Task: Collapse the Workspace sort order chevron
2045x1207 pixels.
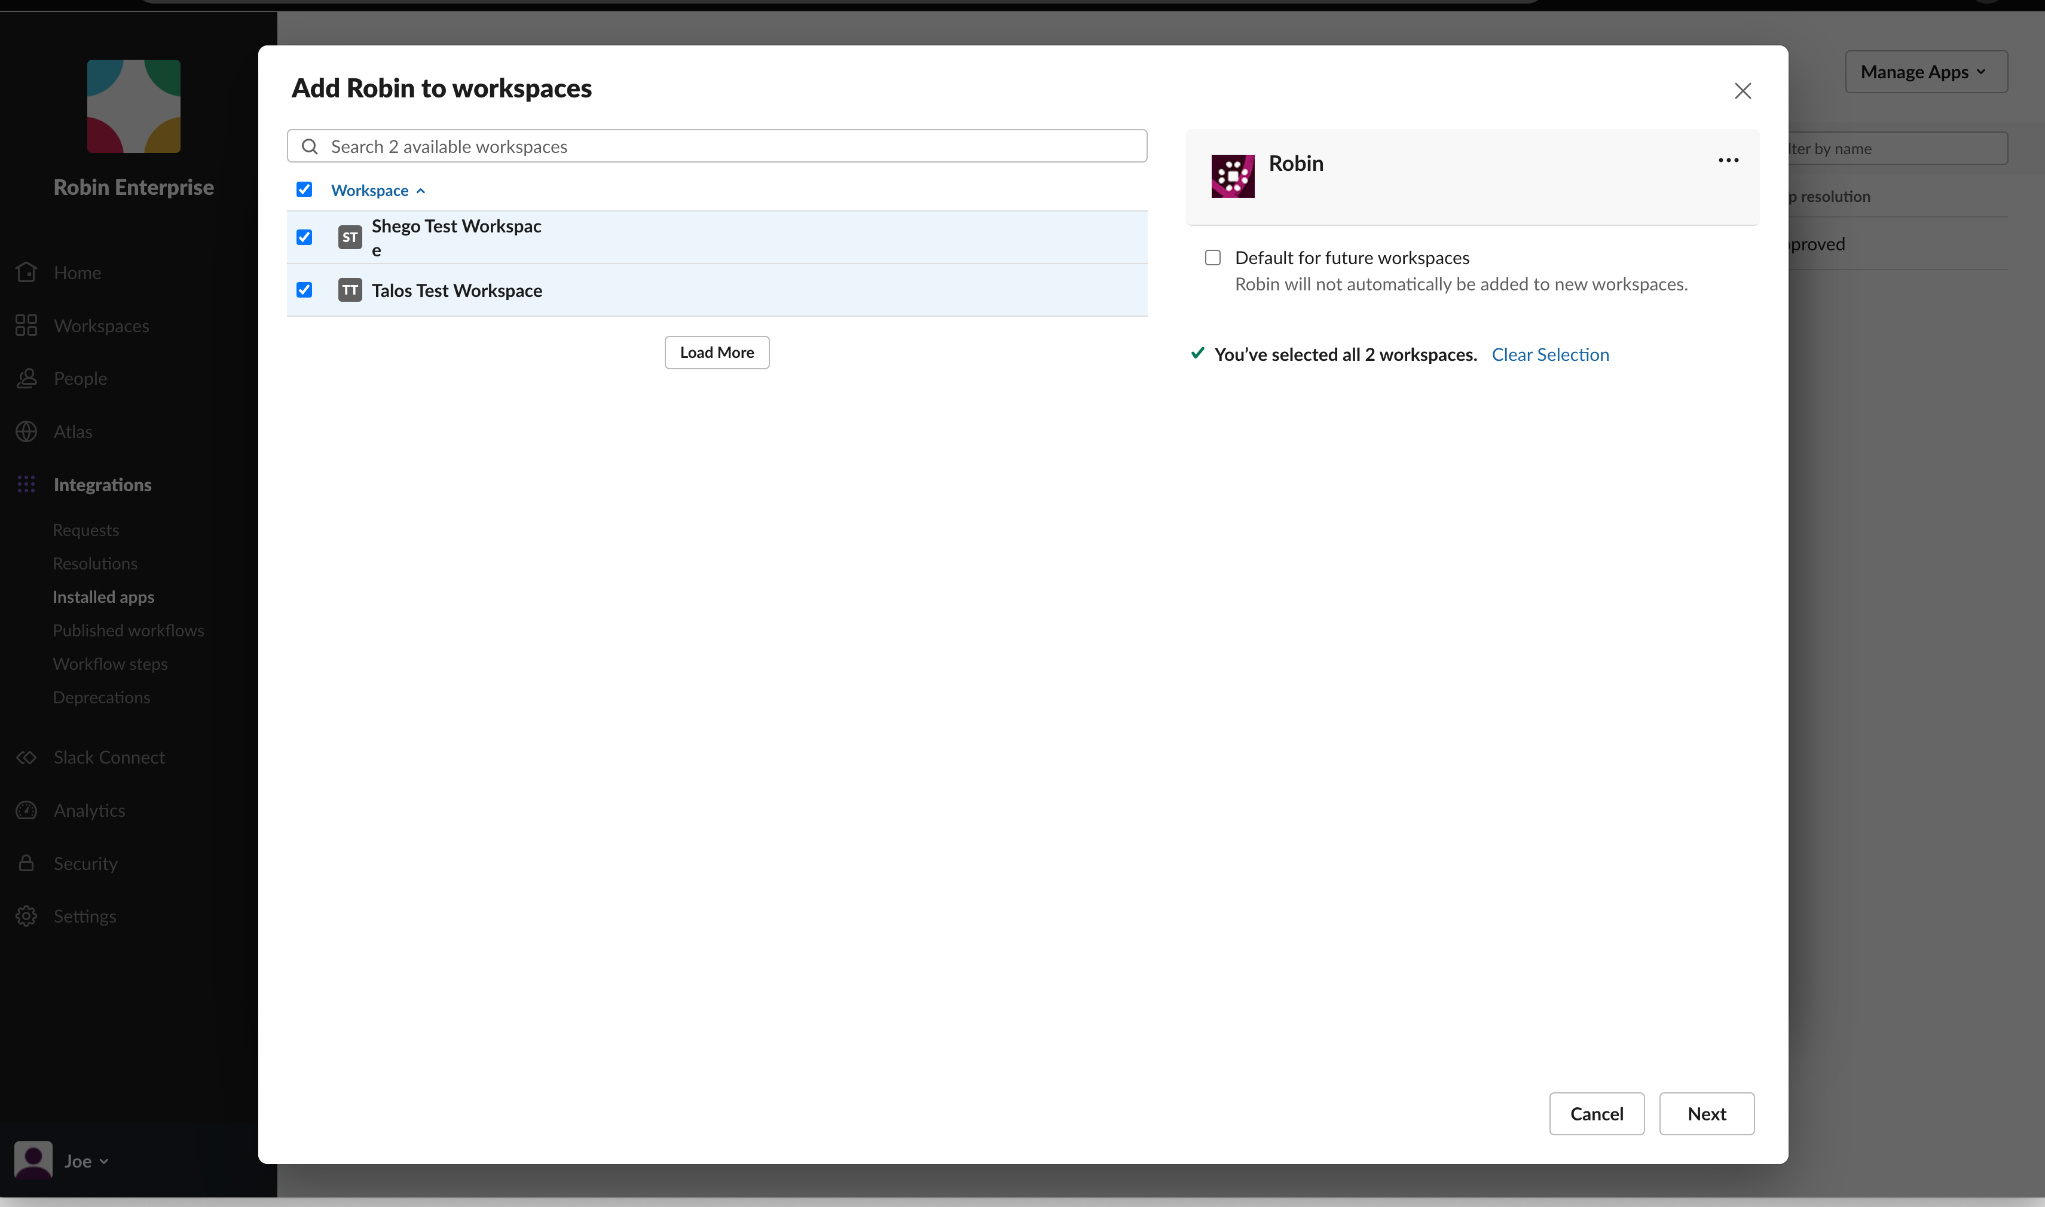Action: click(421, 191)
